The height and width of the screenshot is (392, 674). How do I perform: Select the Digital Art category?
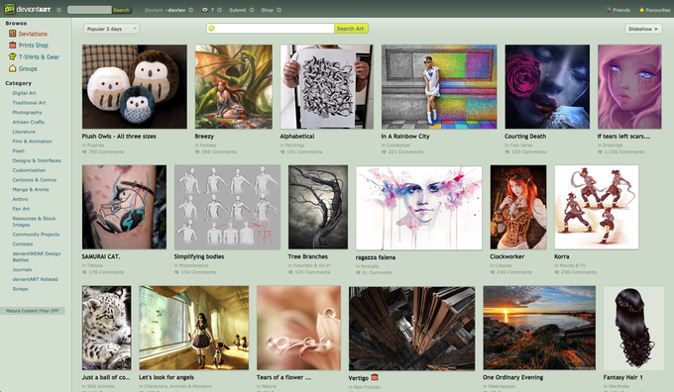[24, 93]
